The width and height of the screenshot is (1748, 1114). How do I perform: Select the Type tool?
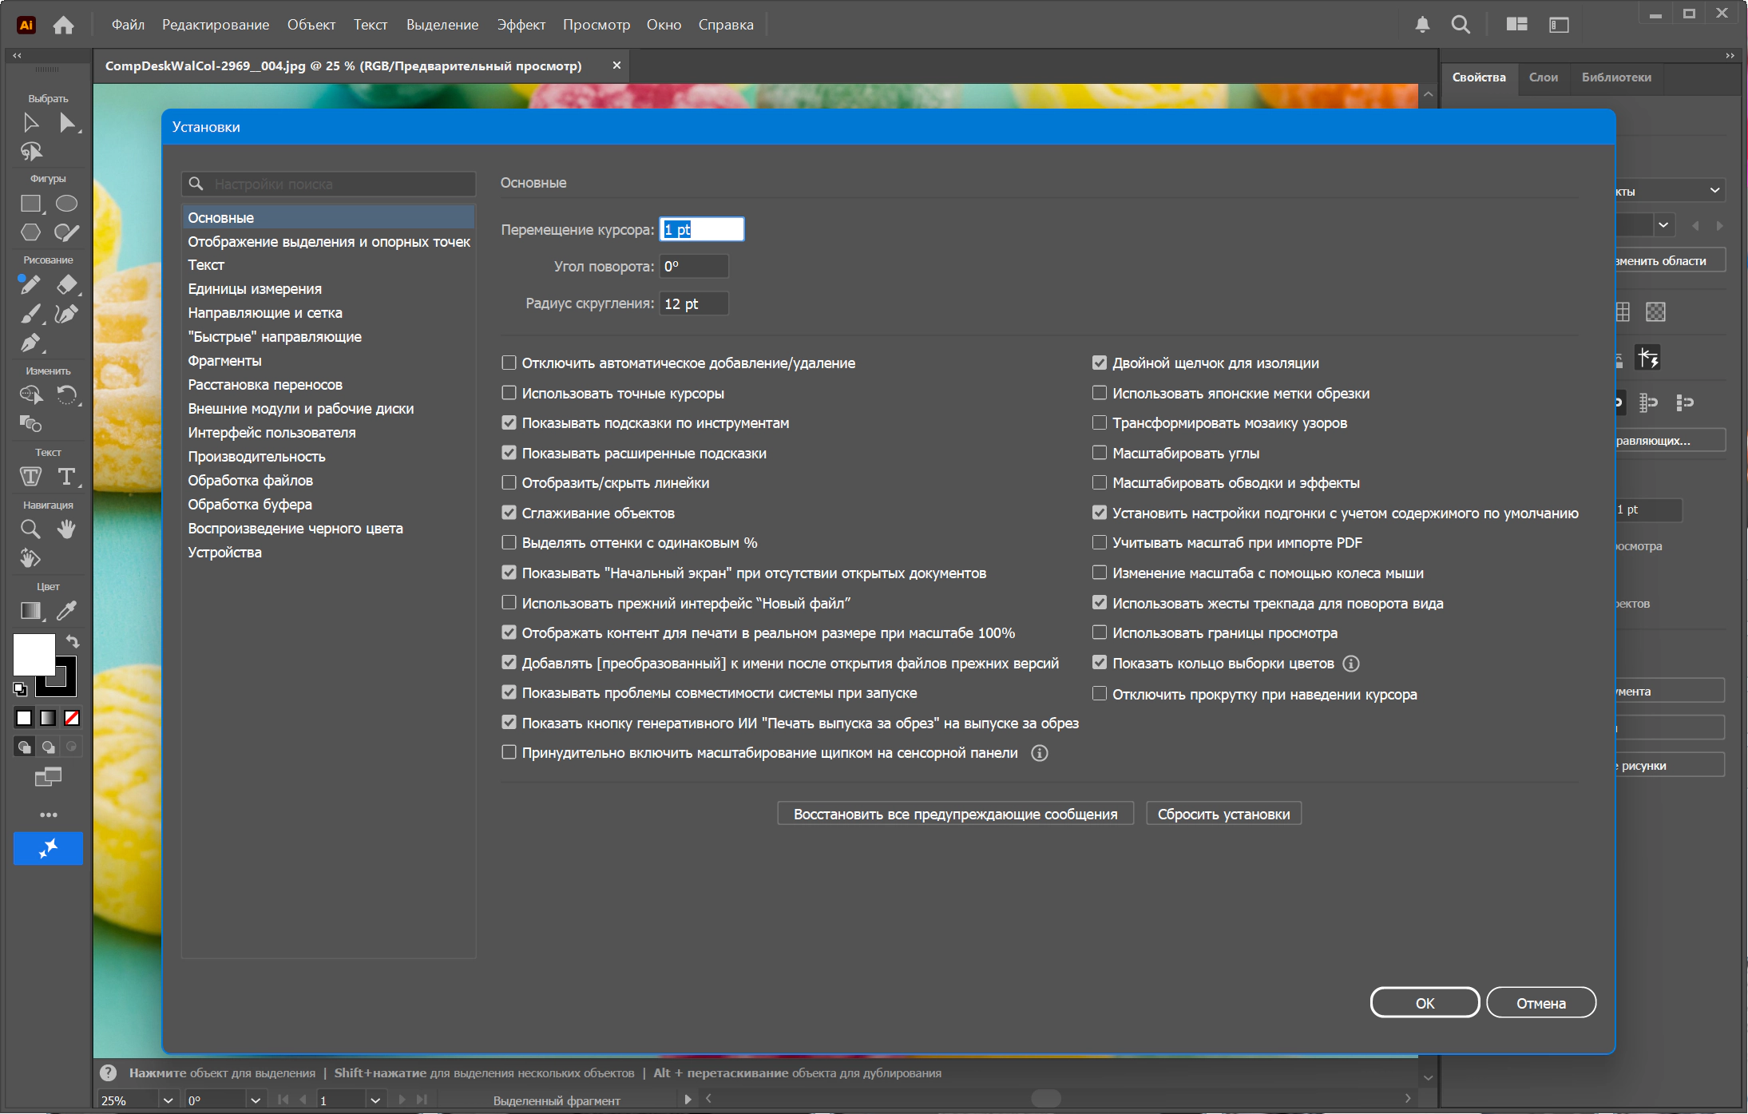(x=67, y=477)
